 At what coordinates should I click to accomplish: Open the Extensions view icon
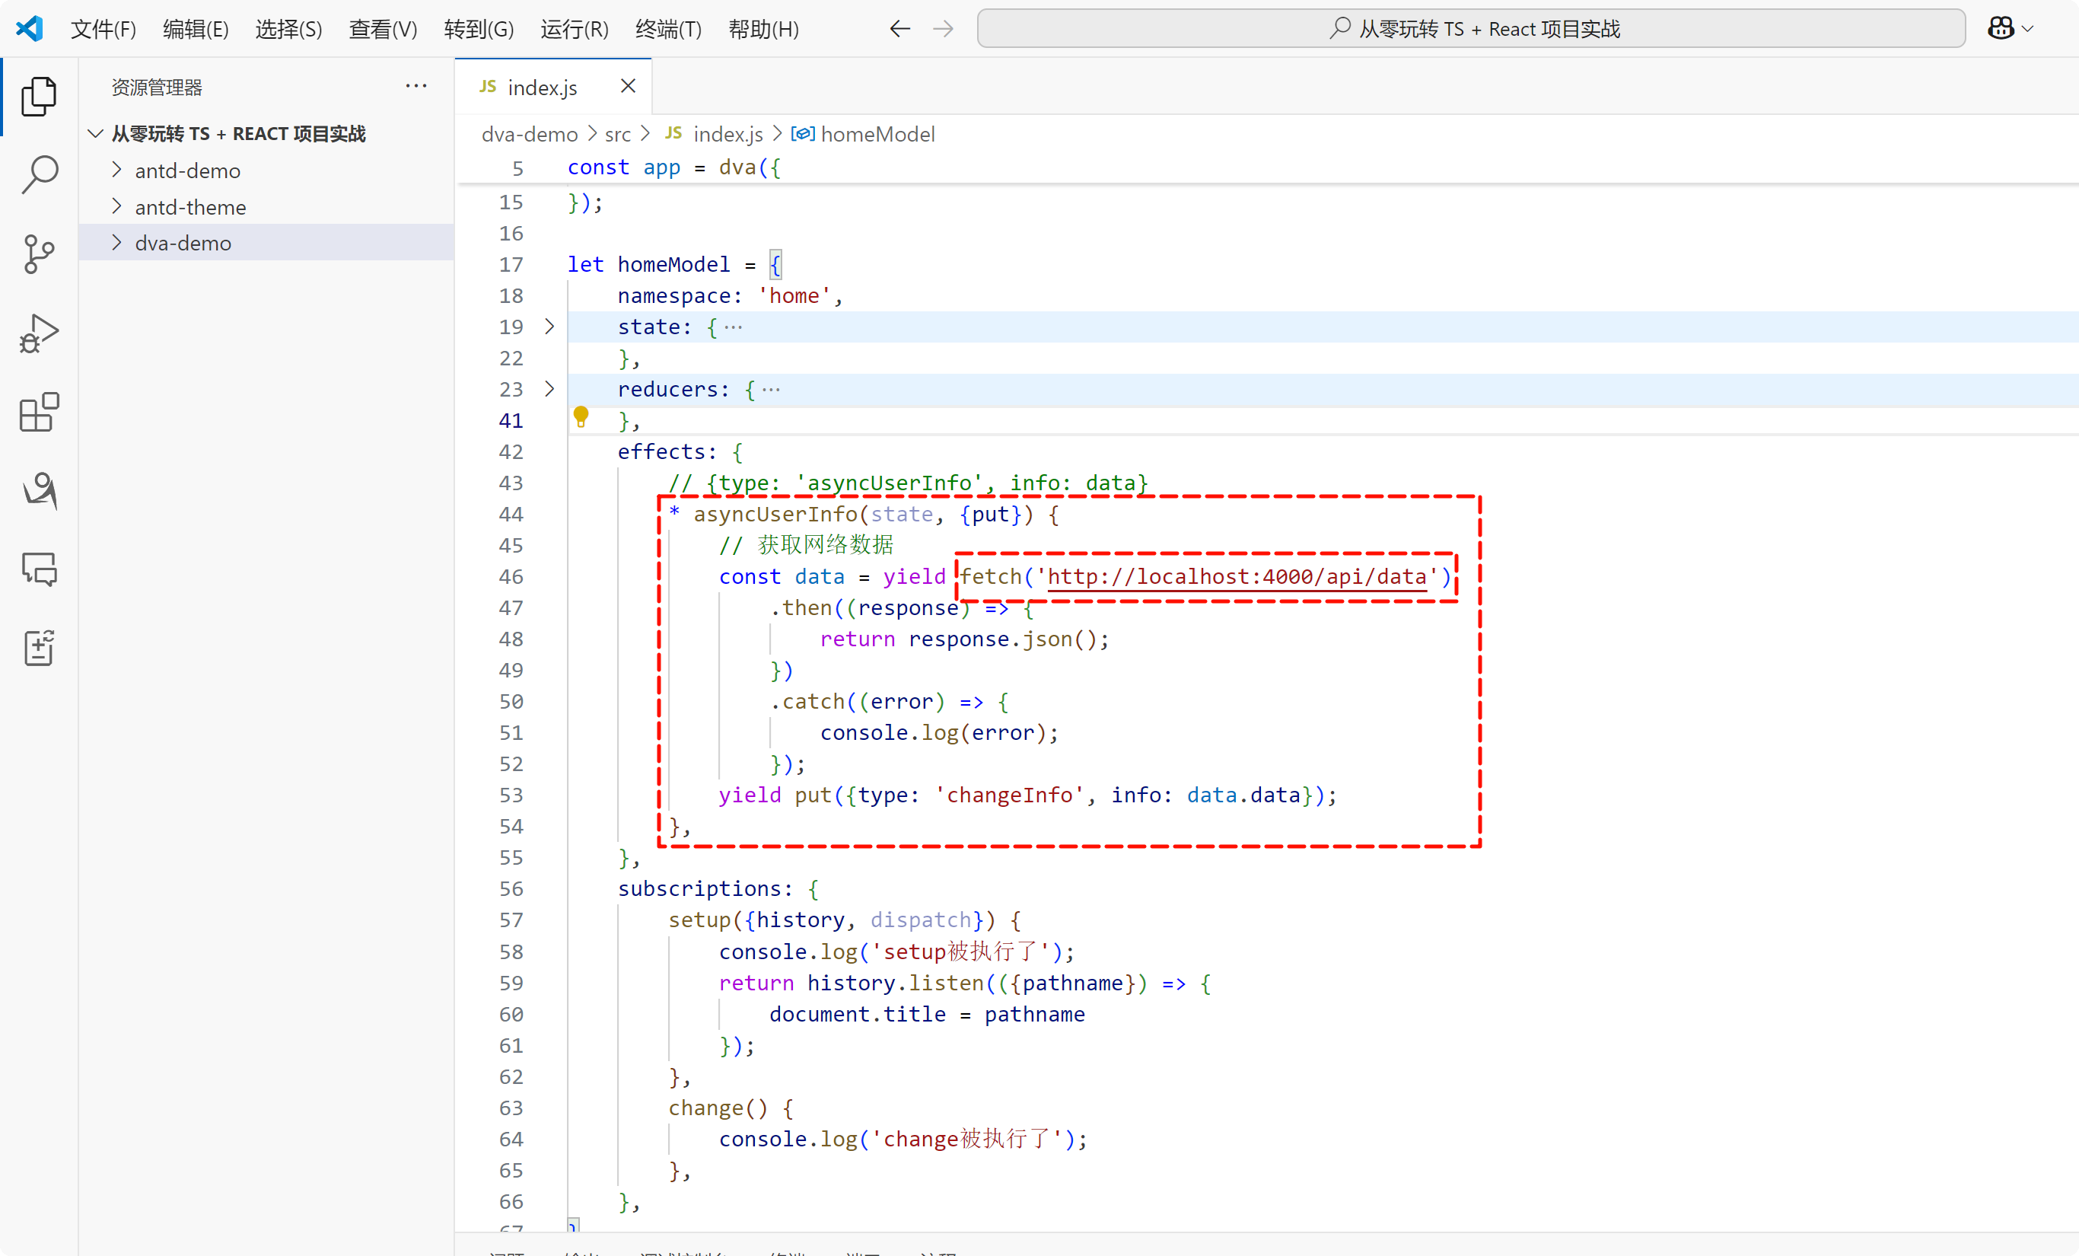(39, 412)
